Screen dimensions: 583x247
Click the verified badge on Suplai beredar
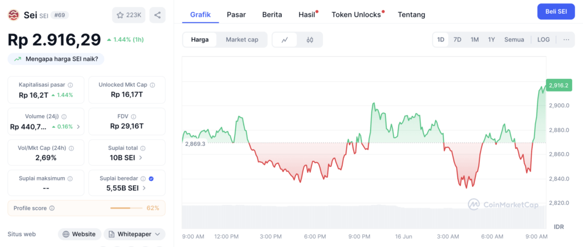(151, 178)
